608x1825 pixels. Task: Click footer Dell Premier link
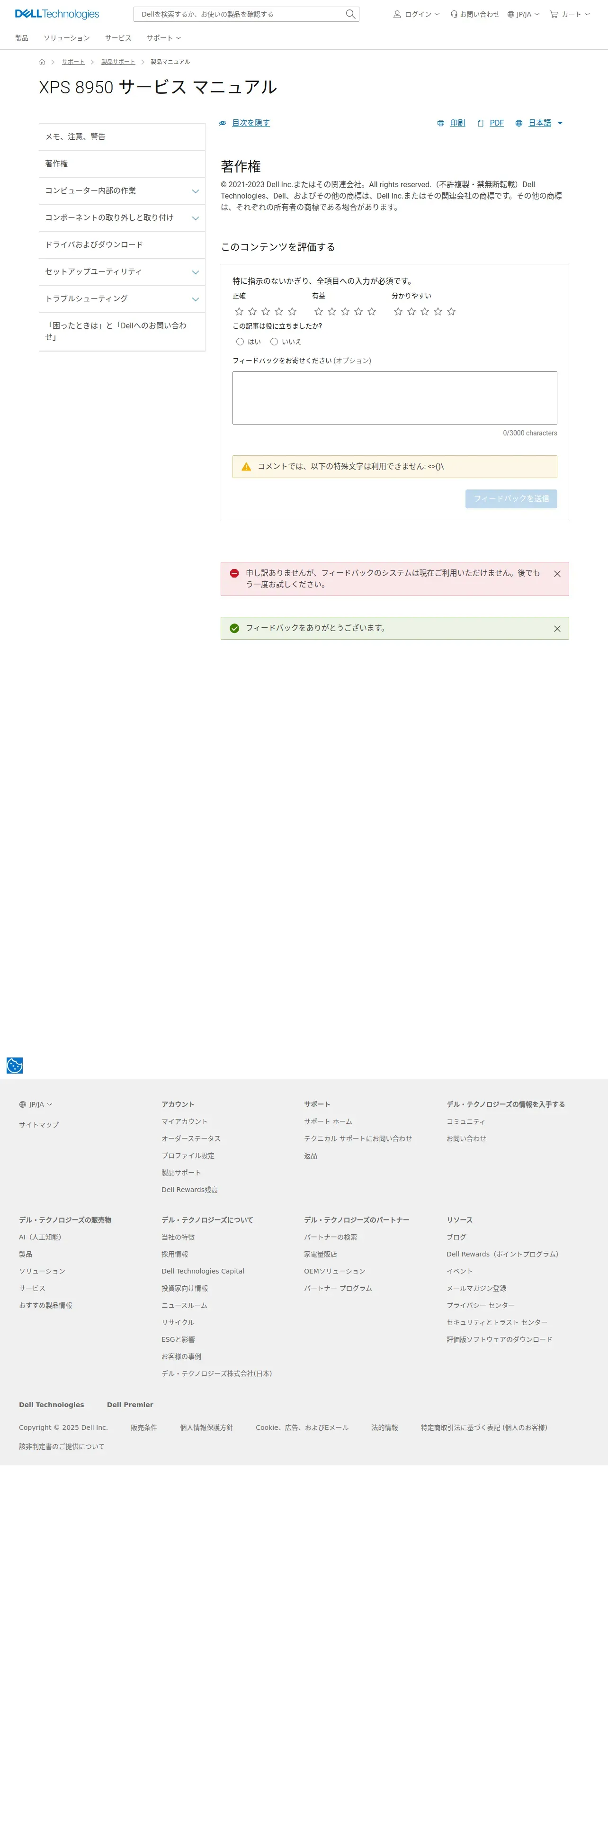130,1405
